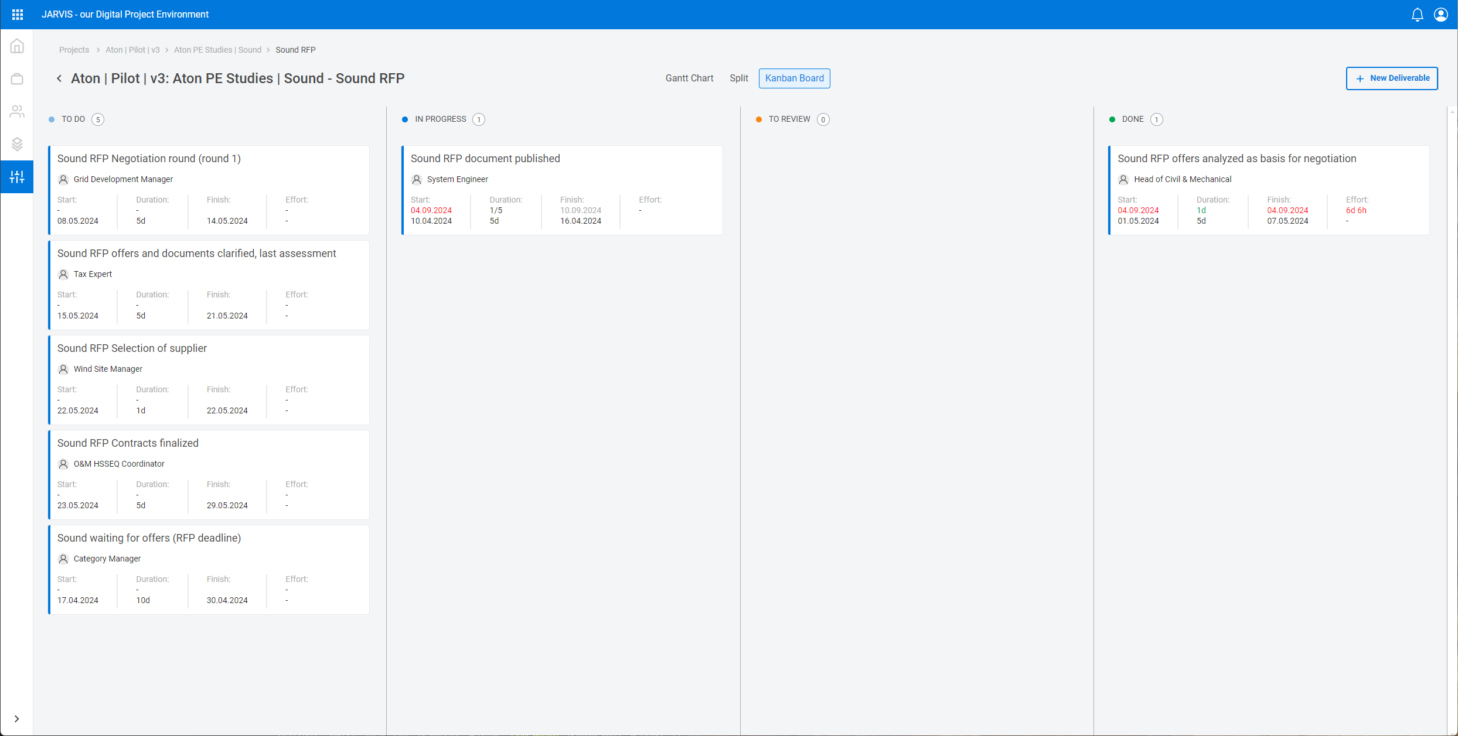Click the O&M HSSEQ Coordinator assignee
This screenshot has width=1458, height=736.
coord(119,464)
